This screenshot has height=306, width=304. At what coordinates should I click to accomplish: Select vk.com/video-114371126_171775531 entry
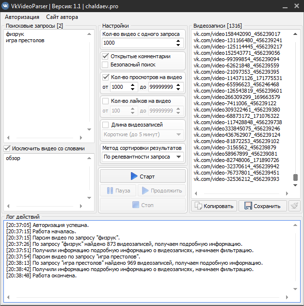(238, 78)
